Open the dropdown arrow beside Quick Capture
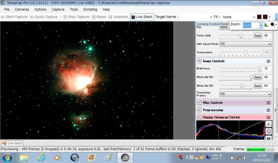The width and height of the screenshot is (278, 163). pos(61,17)
